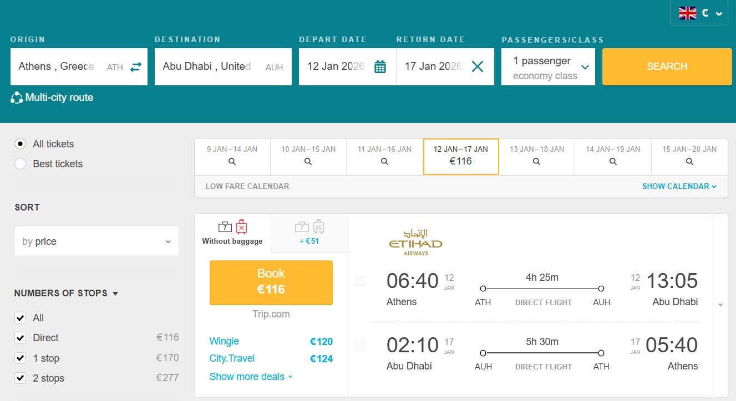Switch to the 13 Jan–18 Jan date tab
Screen dimensions: 736x401
pyautogui.click(x=536, y=156)
